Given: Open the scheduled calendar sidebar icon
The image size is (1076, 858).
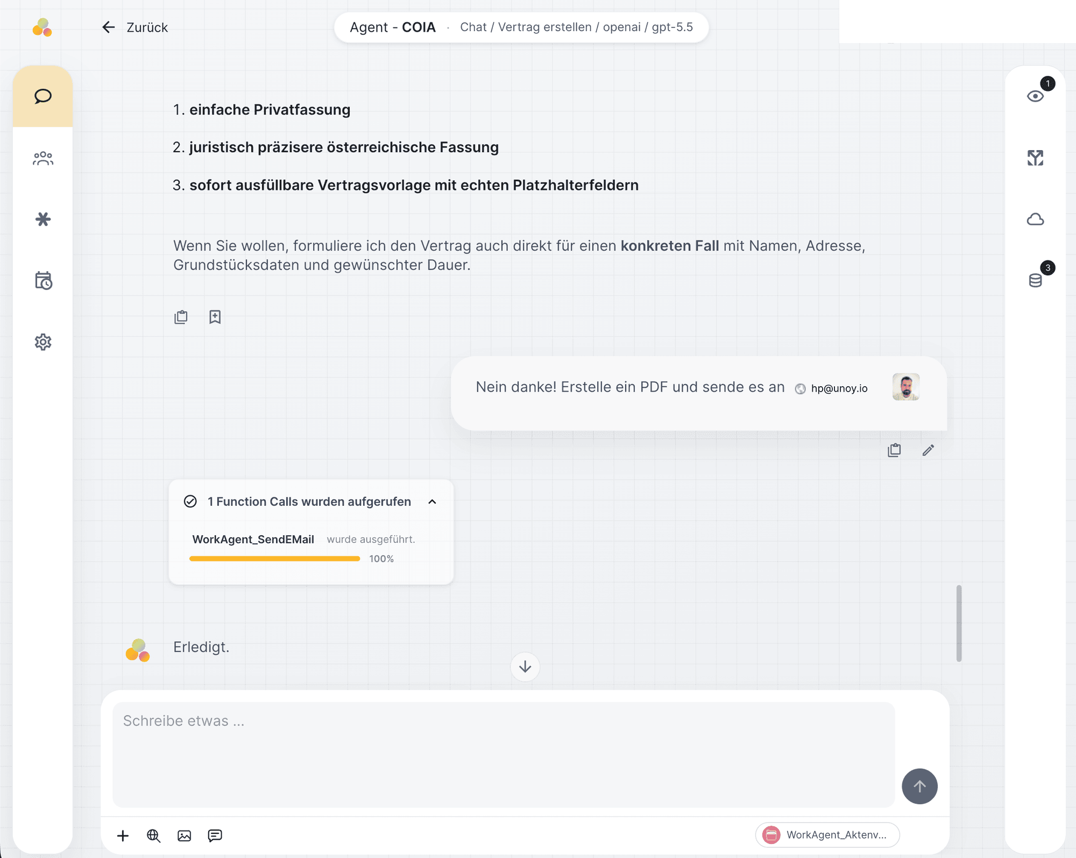Looking at the screenshot, I should coord(43,280).
